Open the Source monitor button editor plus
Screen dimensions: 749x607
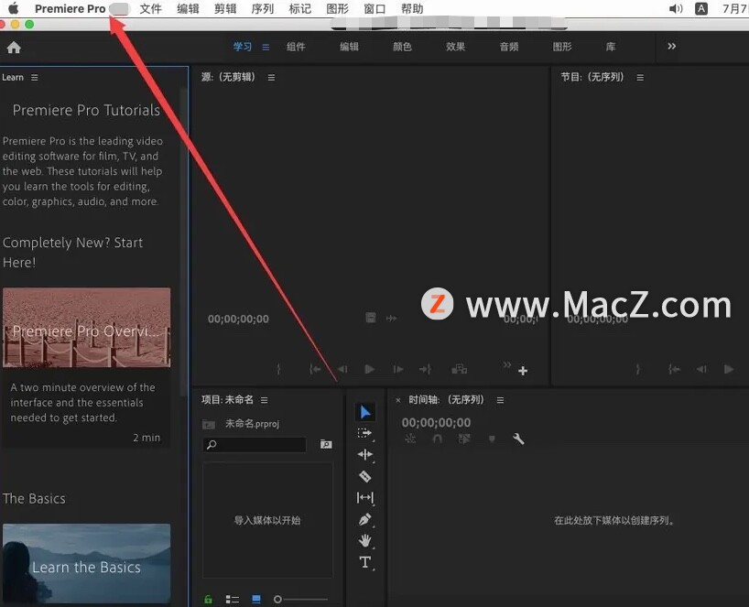click(x=523, y=371)
